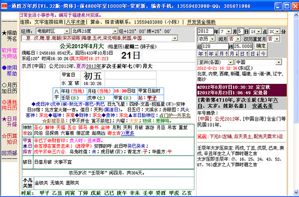Click the 月柱(当地) header cell
Image resolution: width=299 pixels, height=197 pixels.
[100, 91]
